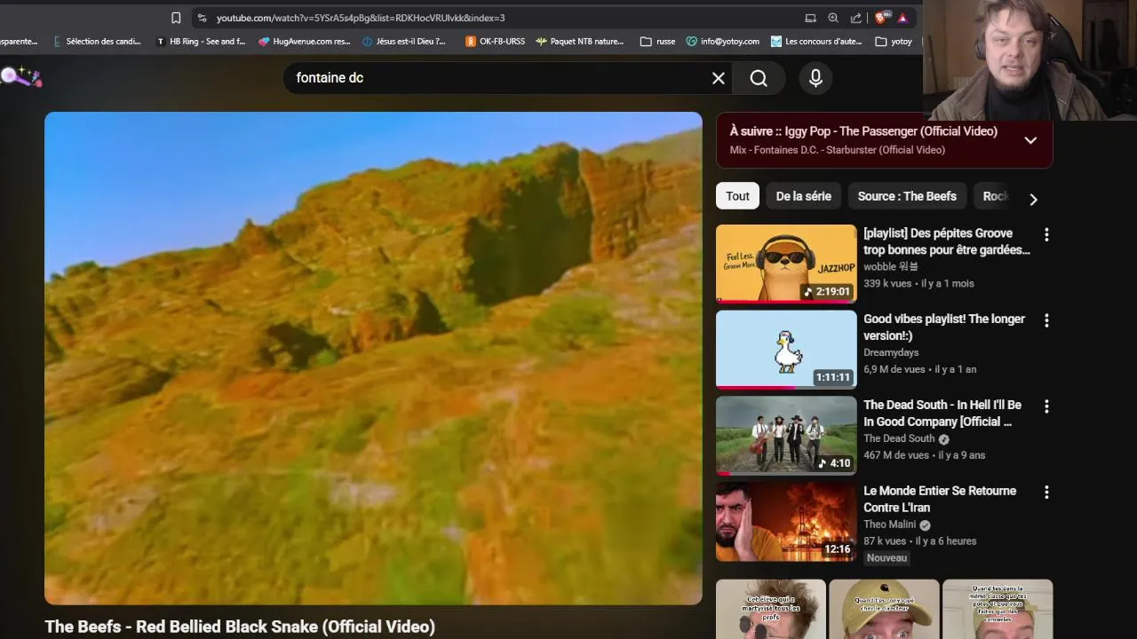Viewport: 1137px width, 639px height.
Task: Open 'Good vibes playlist! The longer version' title
Action: [x=944, y=327]
